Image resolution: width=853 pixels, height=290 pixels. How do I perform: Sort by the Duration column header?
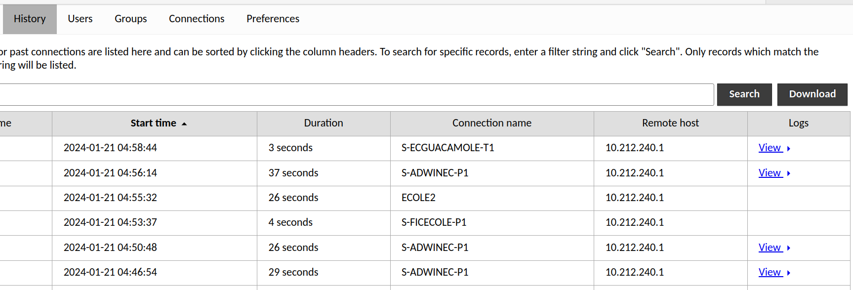point(324,124)
